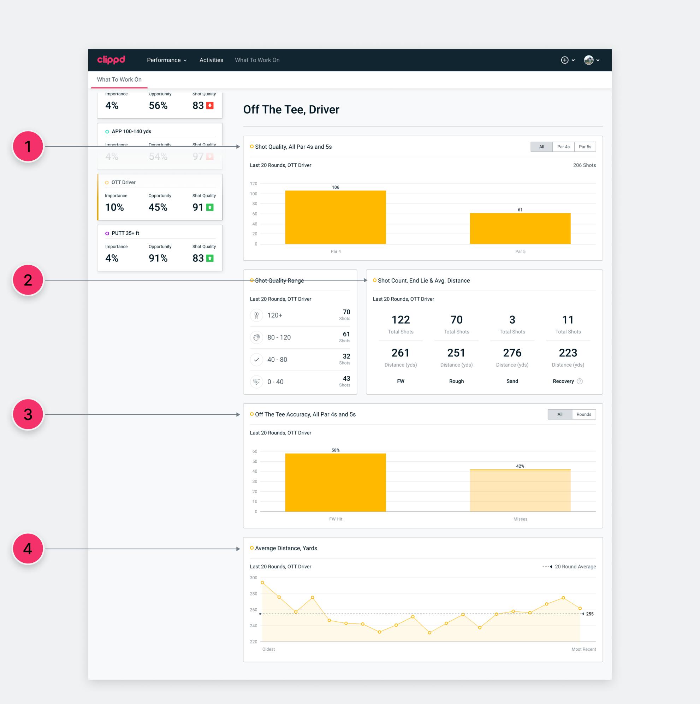
Task: Click green up arrow on OTT Driver card
Action: (x=210, y=207)
